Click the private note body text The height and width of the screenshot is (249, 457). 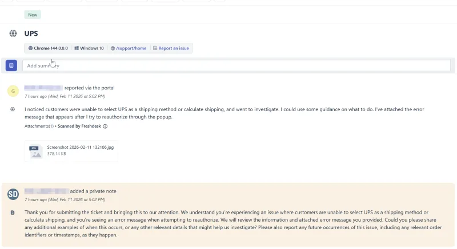233,224
